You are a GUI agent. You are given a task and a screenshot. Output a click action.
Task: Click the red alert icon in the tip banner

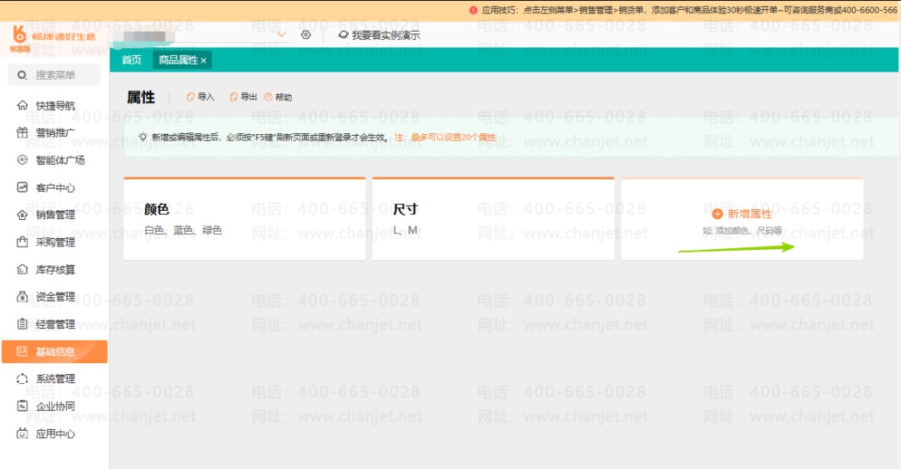pyautogui.click(x=473, y=10)
